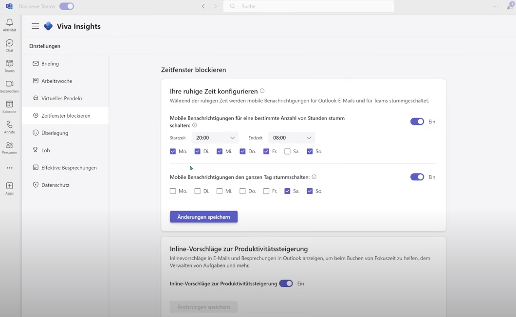Open the Anrufe phone icon
The width and height of the screenshot is (516, 317).
[9, 127]
